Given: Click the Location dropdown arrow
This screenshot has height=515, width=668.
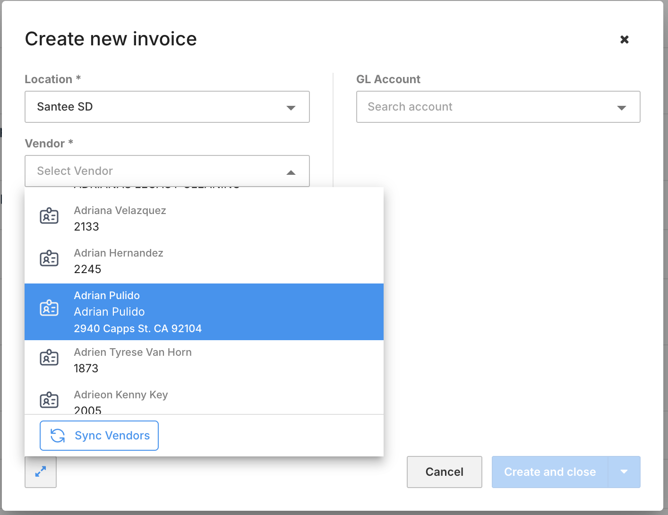Looking at the screenshot, I should point(291,108).
